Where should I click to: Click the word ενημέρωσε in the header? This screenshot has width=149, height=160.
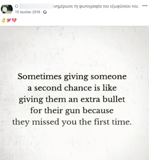[x=66, y=6]
